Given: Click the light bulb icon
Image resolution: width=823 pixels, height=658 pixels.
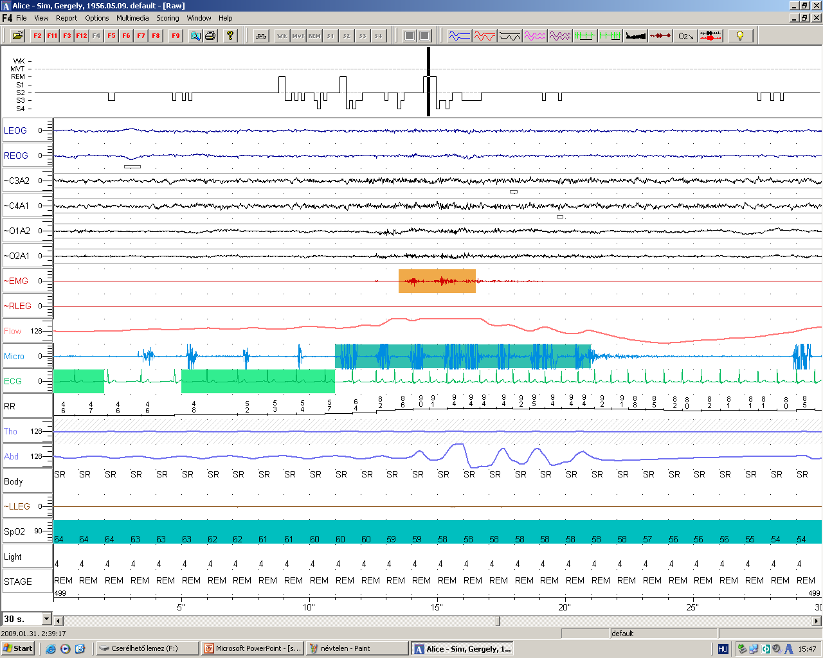Looking at the screenshot, I should tap(740, 36).
